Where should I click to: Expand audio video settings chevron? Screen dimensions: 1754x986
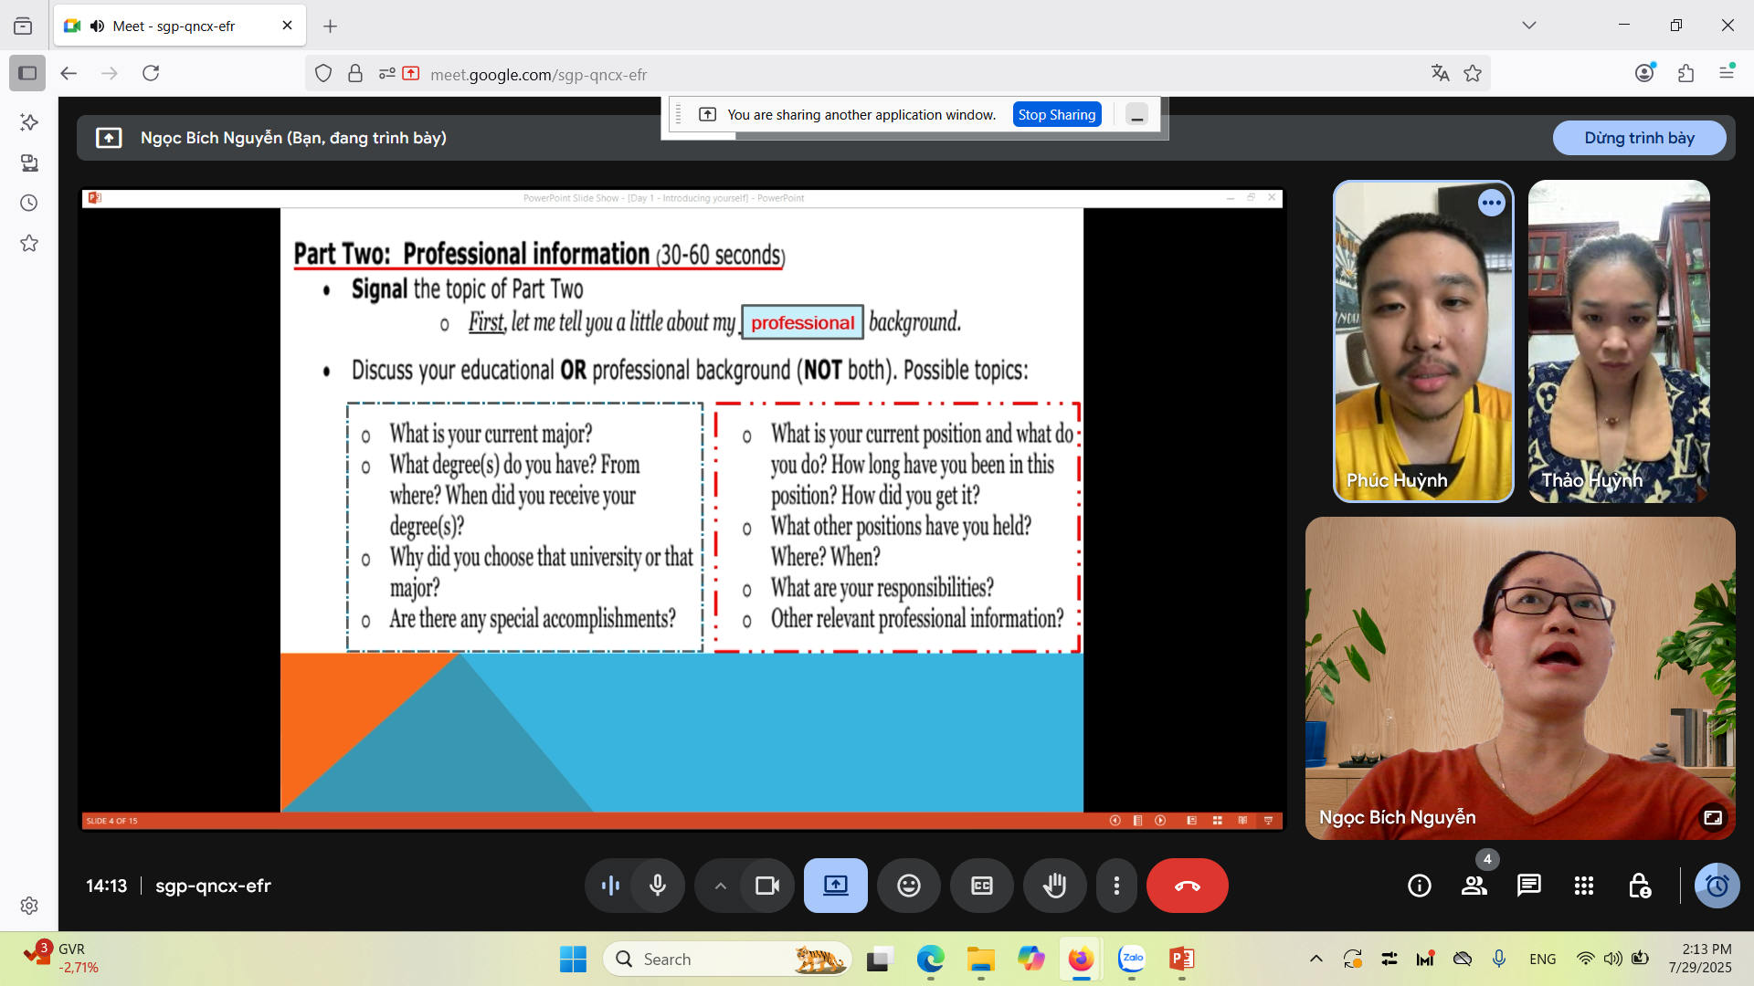point(720,886)
